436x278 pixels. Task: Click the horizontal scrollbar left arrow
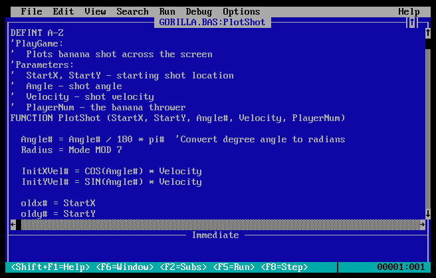coord(13,224)
